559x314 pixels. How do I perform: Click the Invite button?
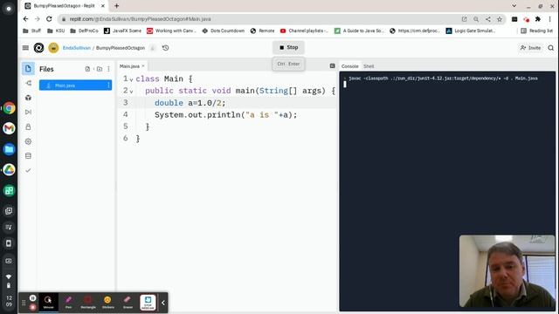pyautogui.click(x=530, y=48)
